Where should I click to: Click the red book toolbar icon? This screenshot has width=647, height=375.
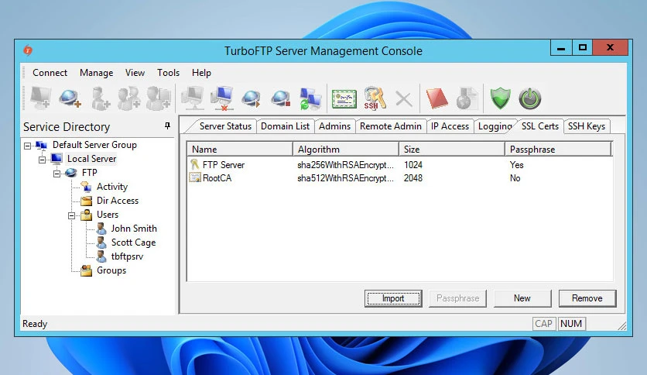(437, 98)
